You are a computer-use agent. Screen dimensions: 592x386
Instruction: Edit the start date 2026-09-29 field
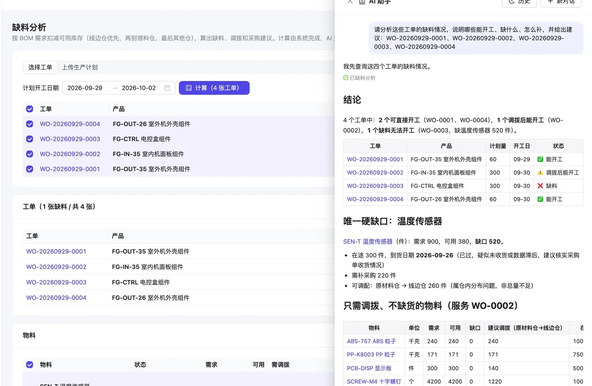click(85, 88)
